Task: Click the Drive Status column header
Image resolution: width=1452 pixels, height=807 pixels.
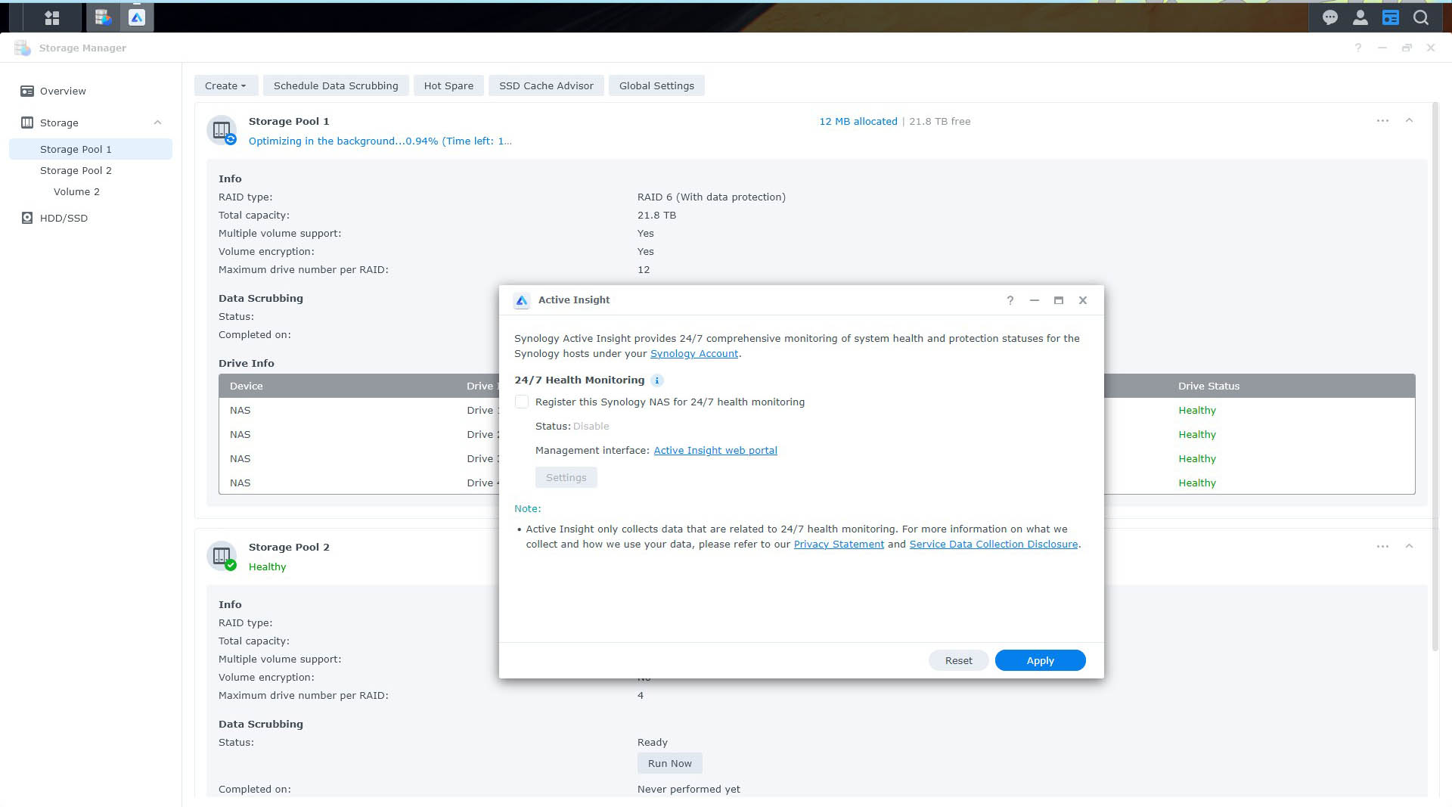Action: coord(1208,386)
